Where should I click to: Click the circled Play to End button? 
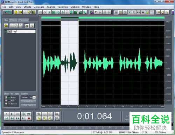click(x=23, y=114)
